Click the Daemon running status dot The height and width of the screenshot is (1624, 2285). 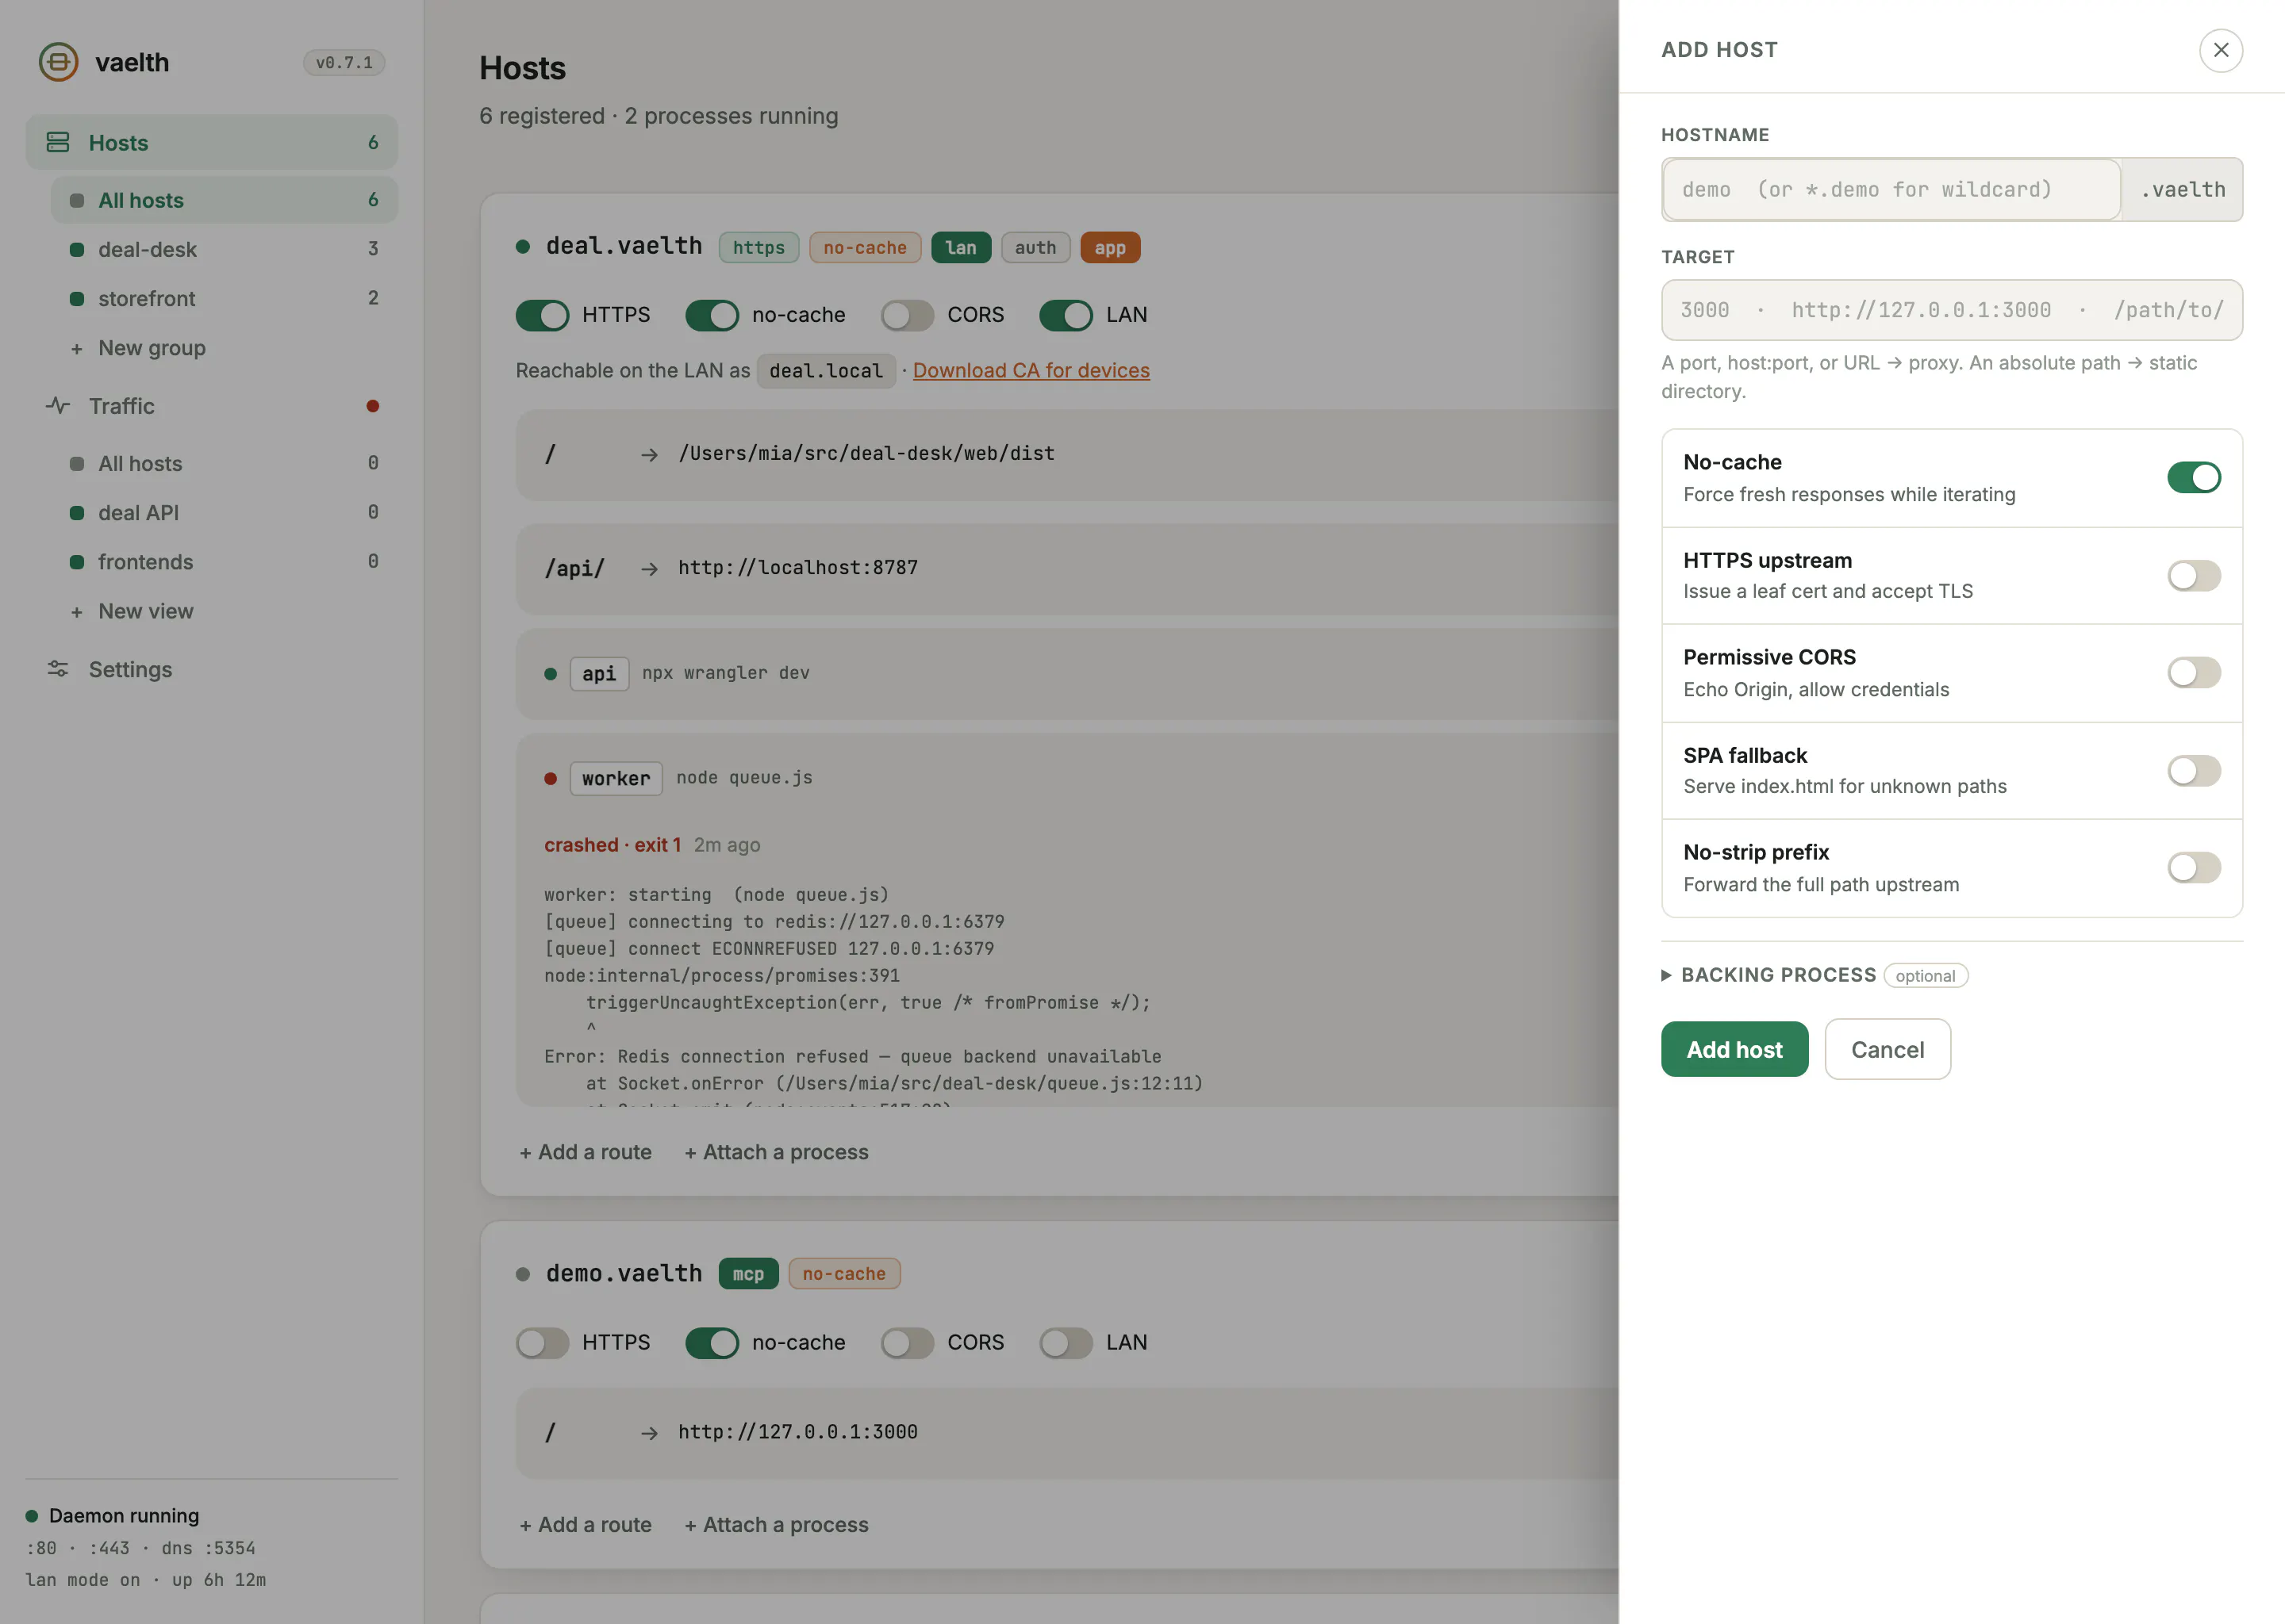32,1516
